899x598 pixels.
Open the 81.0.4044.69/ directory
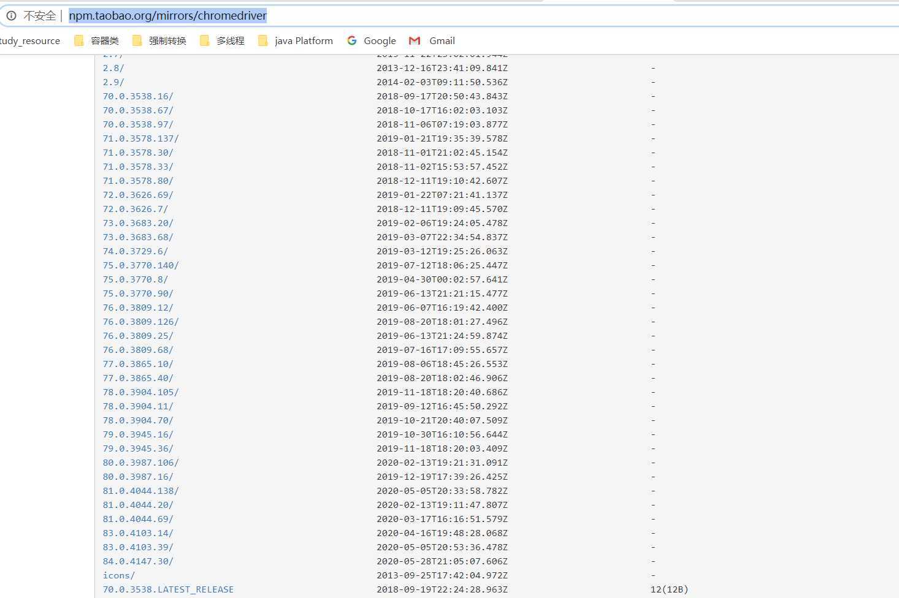click(138, 519)
